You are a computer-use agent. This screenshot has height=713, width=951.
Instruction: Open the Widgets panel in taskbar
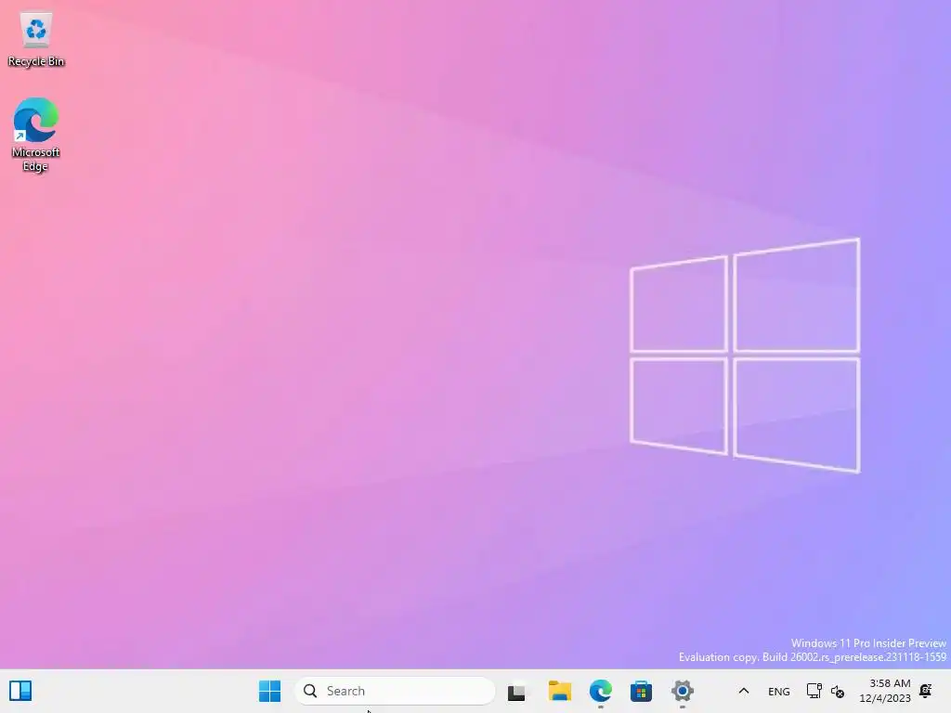coord(20,691)
